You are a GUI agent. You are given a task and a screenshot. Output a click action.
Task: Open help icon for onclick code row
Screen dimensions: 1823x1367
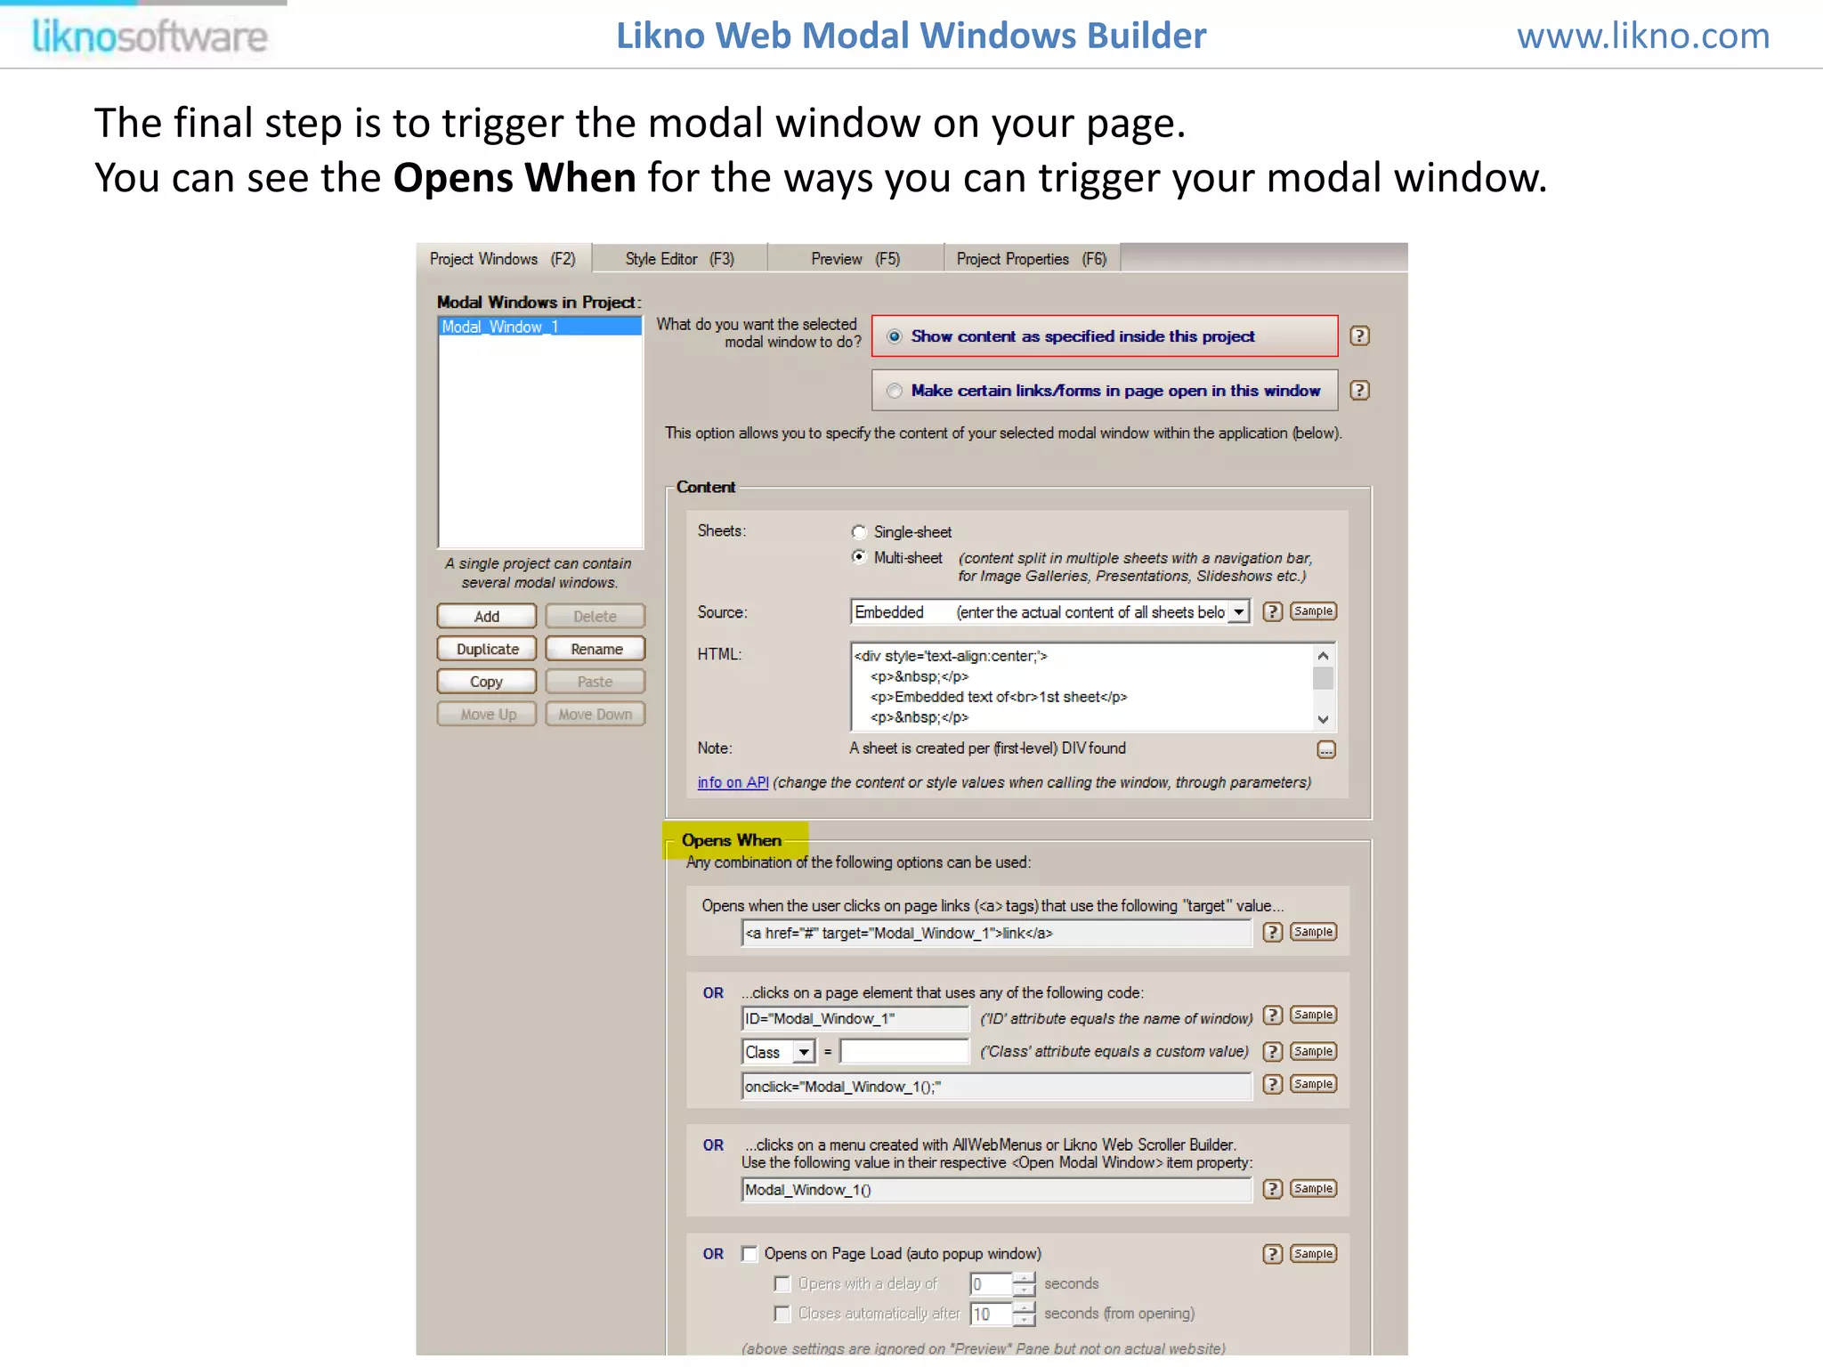pyautogui.click(x=1273, y=1084)
